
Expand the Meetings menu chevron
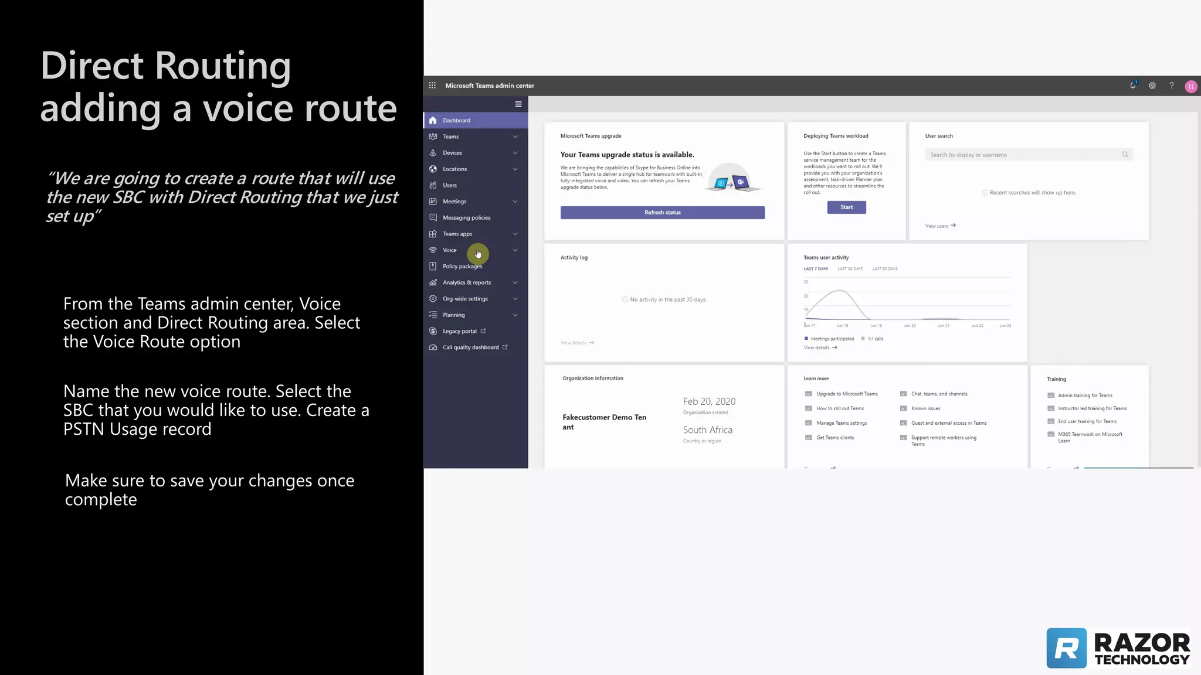click(x=515, y=202)
